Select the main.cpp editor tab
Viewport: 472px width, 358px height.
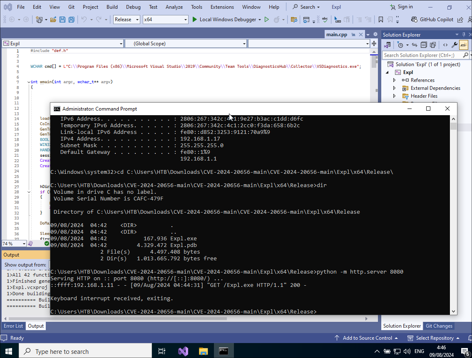pos(337,34)
